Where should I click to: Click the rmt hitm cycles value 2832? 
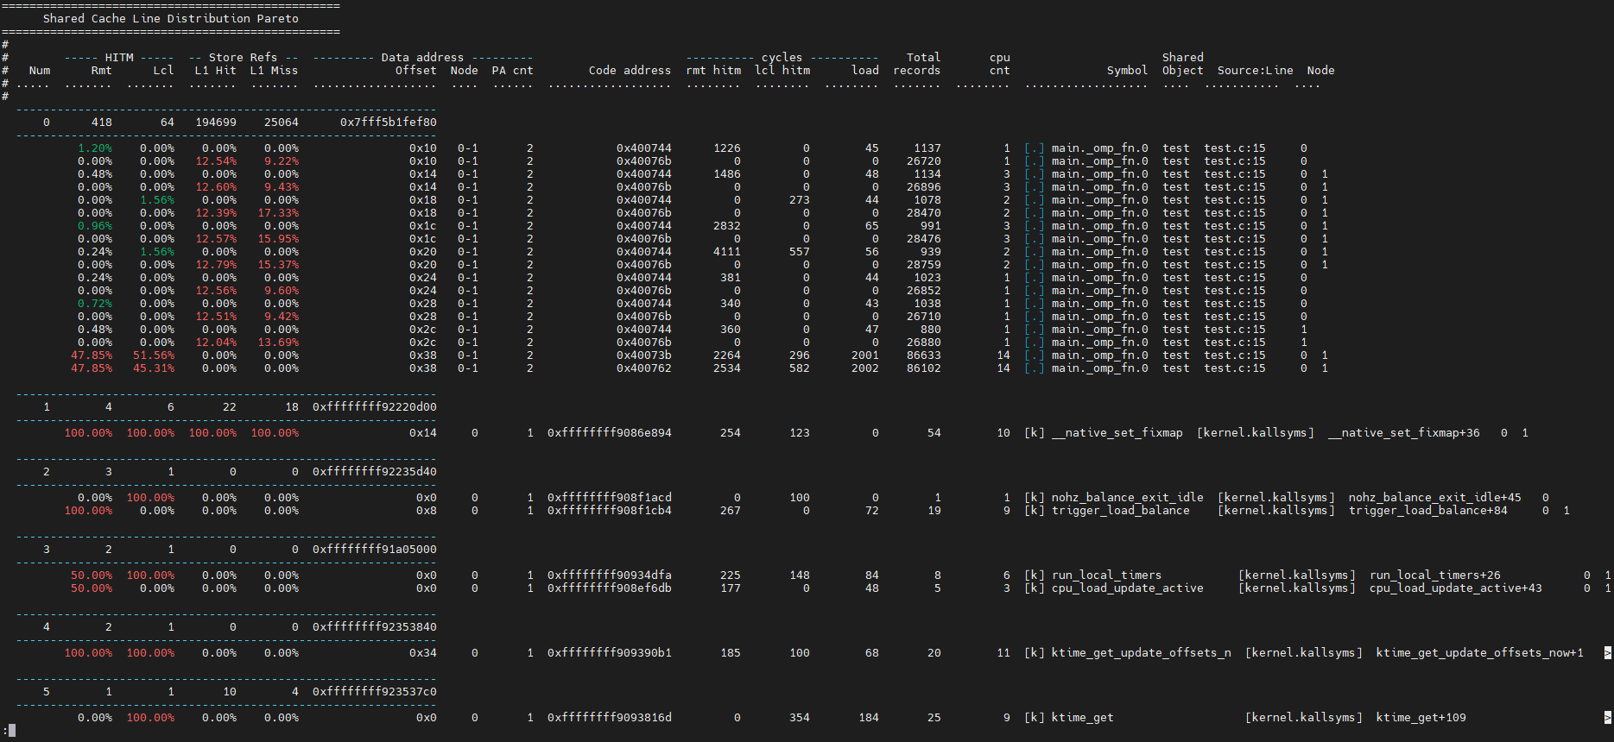coord(727,226)
